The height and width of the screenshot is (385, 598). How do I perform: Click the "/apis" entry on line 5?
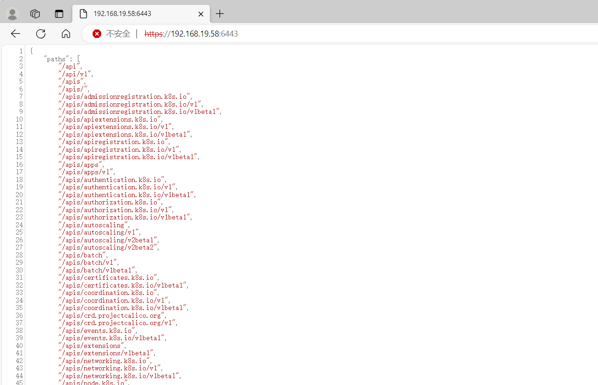pyautogui.click(x=71, y=81)
